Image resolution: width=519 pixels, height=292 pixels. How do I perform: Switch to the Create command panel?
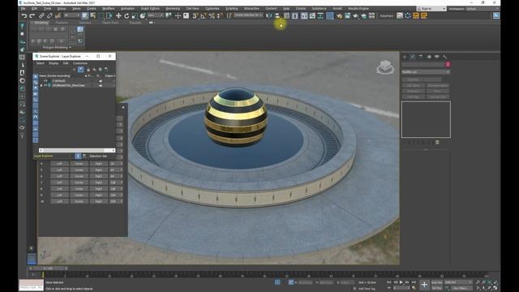[405, 57]
